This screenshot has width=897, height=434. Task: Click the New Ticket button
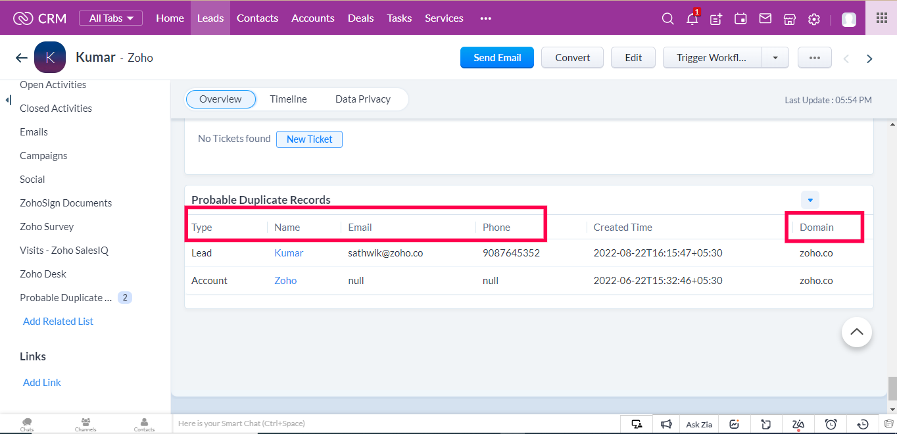tap(309, 139)
